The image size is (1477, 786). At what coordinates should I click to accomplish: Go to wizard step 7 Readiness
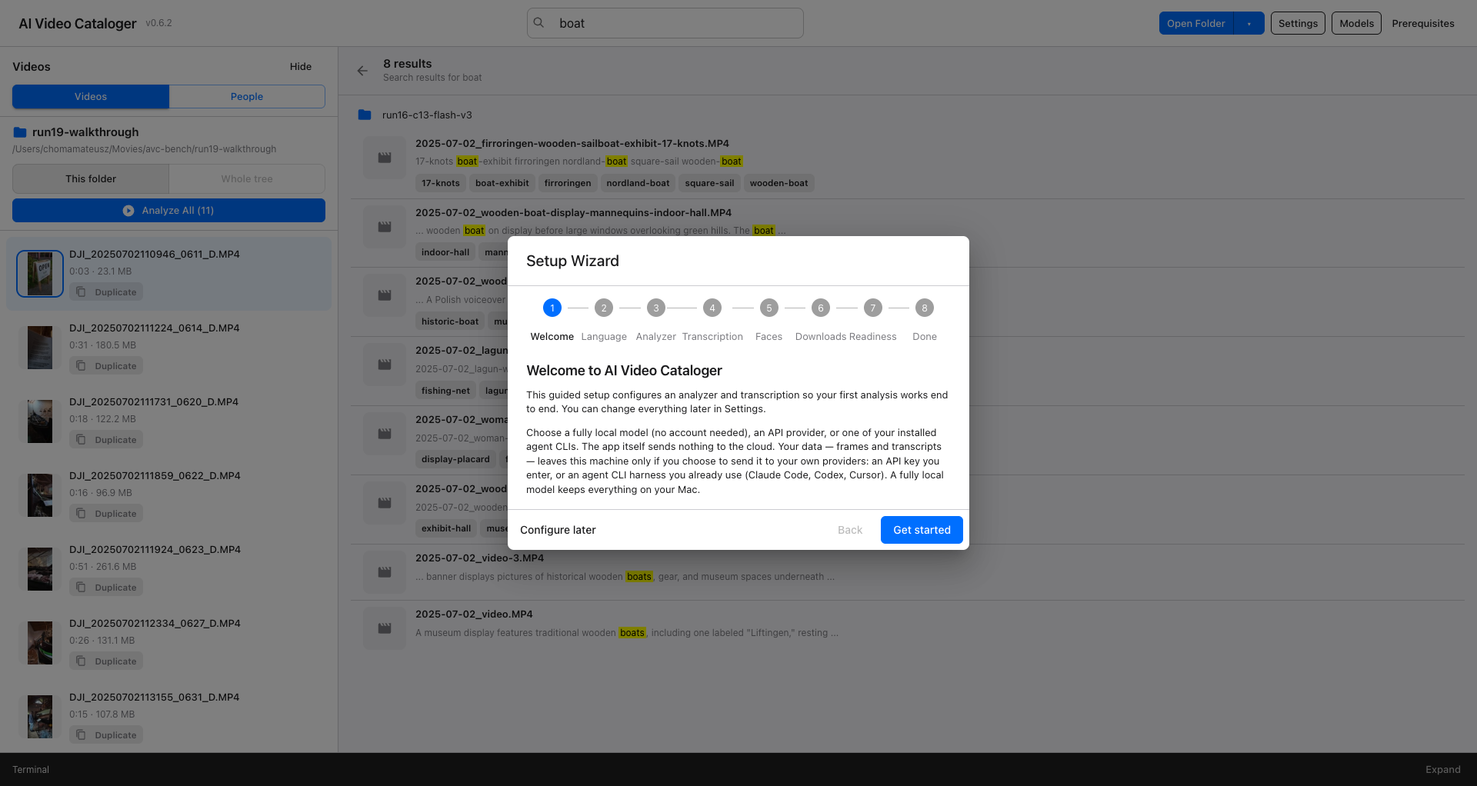tap(872, 308)
